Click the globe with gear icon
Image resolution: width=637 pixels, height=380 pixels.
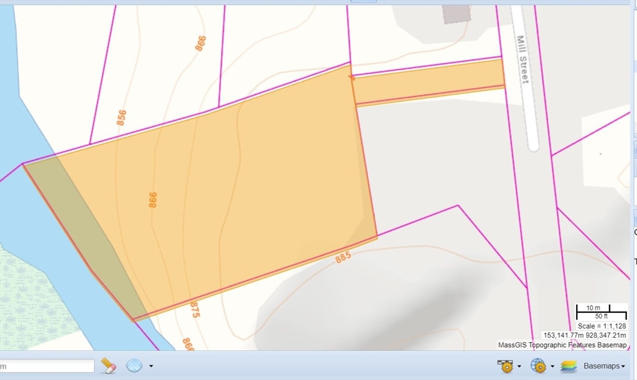click(539, 366)
